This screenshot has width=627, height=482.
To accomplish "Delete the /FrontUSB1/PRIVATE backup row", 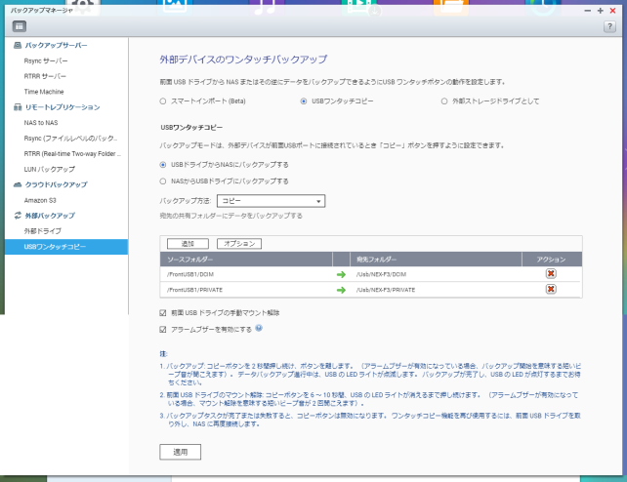I will pyautogui.click(x=551, y=289).
